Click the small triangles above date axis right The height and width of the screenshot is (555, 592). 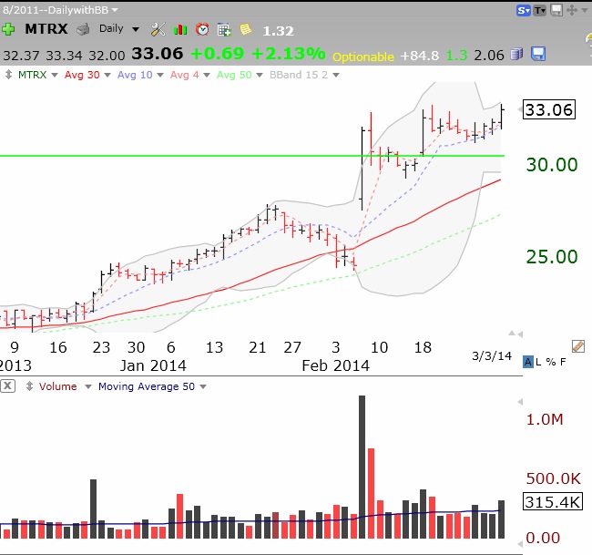(x=515, y=334)
